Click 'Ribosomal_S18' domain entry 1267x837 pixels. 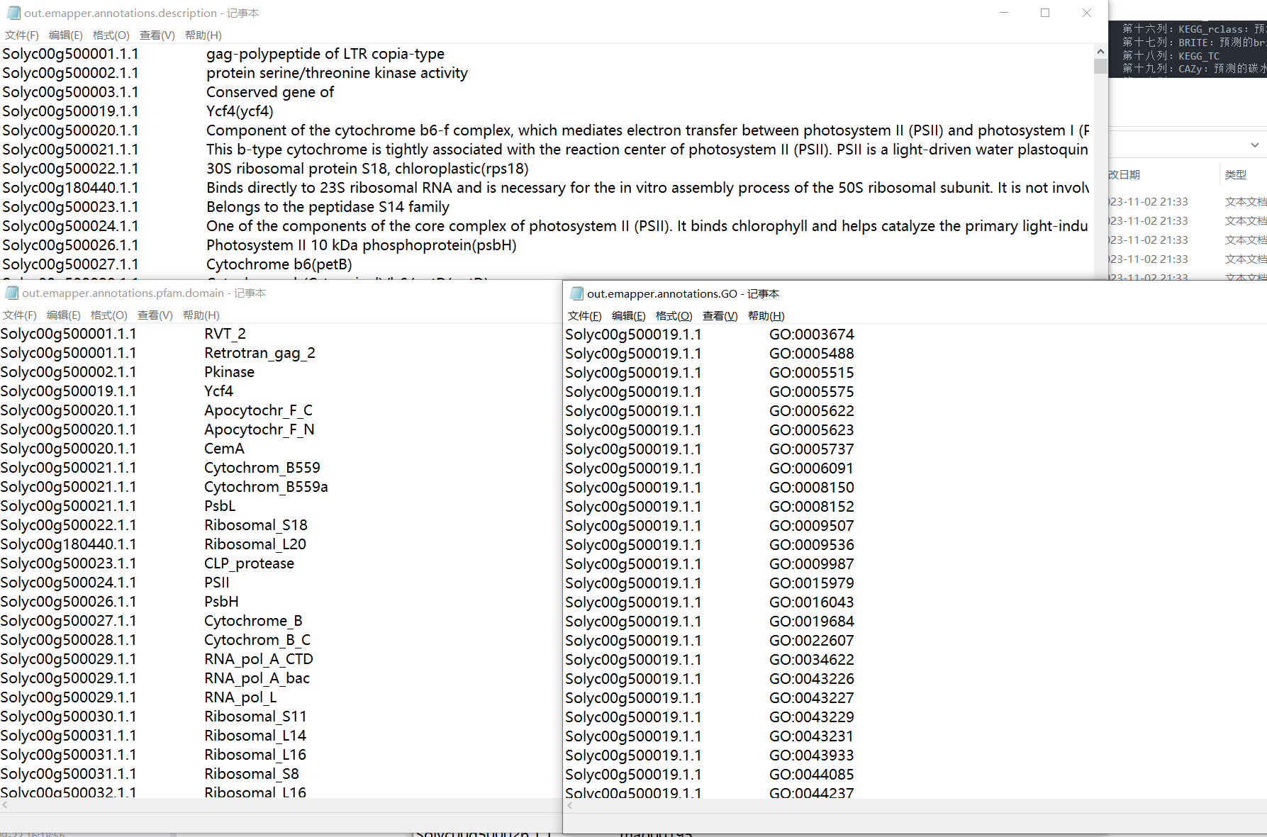(256, 525)
